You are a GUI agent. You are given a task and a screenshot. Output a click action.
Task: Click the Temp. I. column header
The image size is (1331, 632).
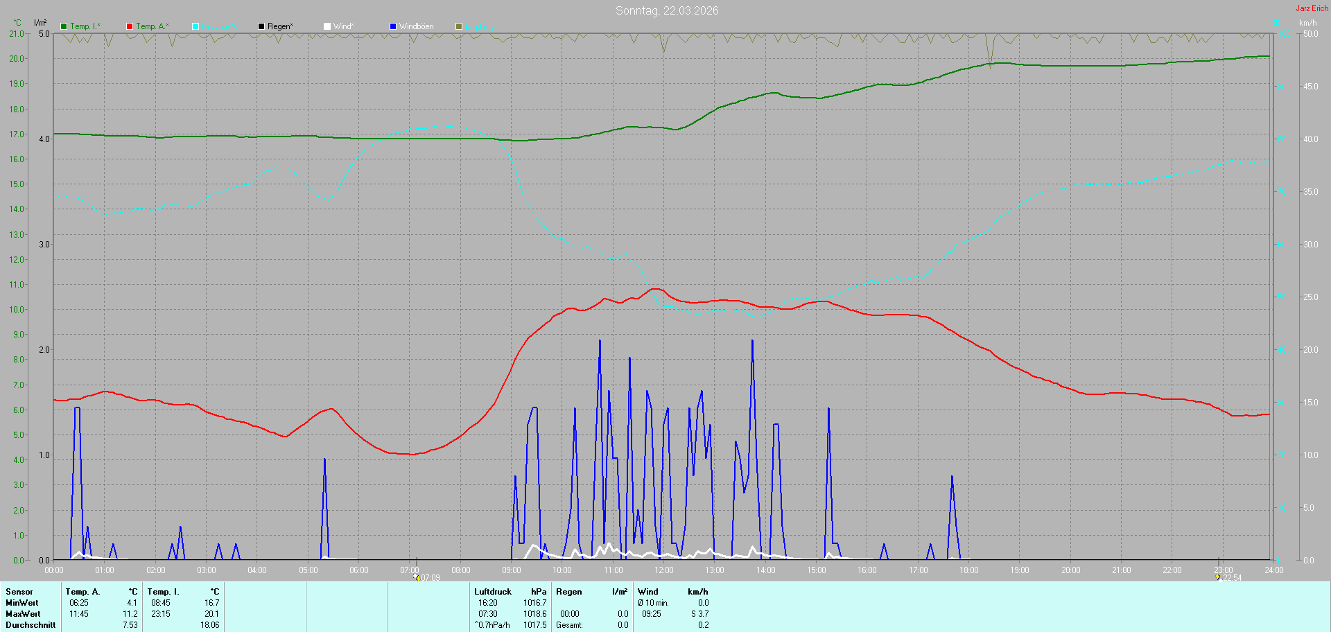click(x=163, y=592)
